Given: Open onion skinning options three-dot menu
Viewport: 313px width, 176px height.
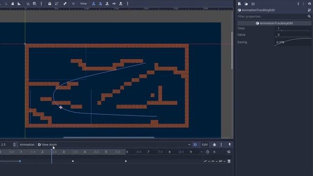Looking at the screenshot, I should [x=221, y=145].
